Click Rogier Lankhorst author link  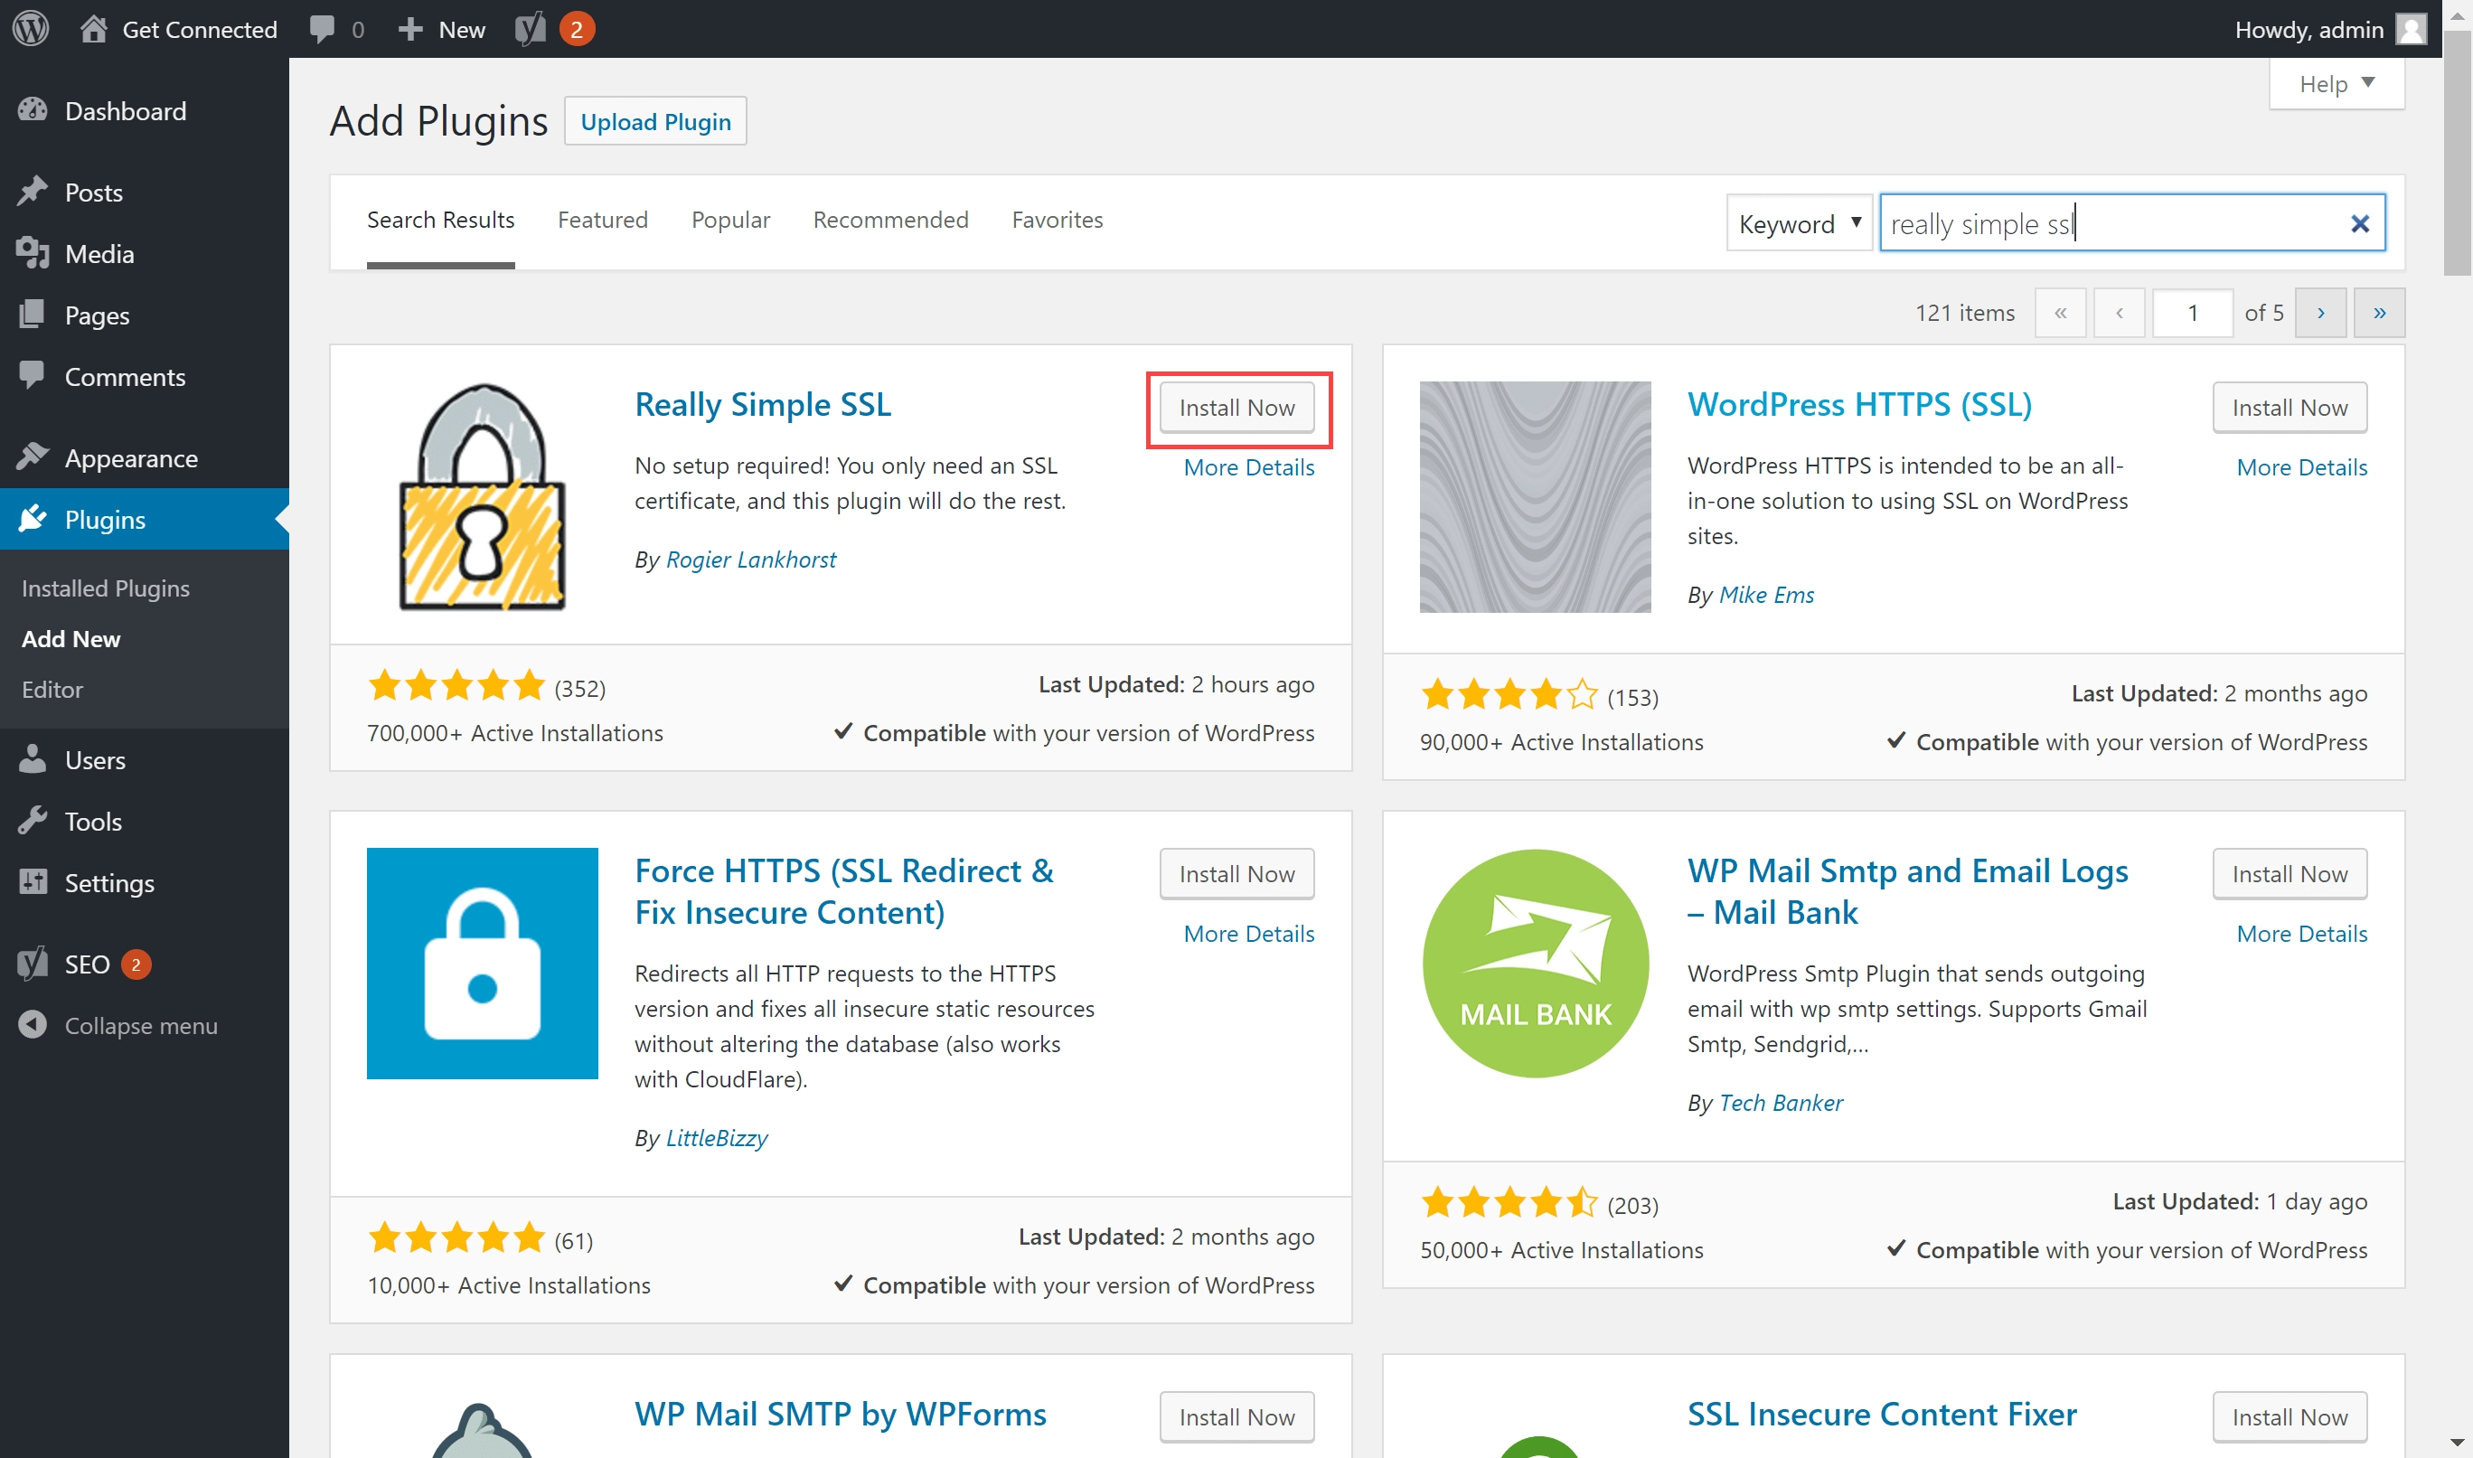pos(749,559)
